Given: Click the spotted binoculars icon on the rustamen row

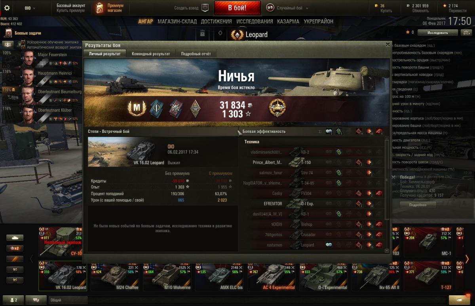Looking at the screenshot, I should [x=329, y=245].
